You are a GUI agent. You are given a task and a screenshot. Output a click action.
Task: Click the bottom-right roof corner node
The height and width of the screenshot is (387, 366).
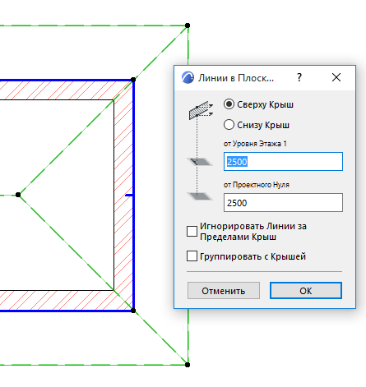tap(188, 365)
